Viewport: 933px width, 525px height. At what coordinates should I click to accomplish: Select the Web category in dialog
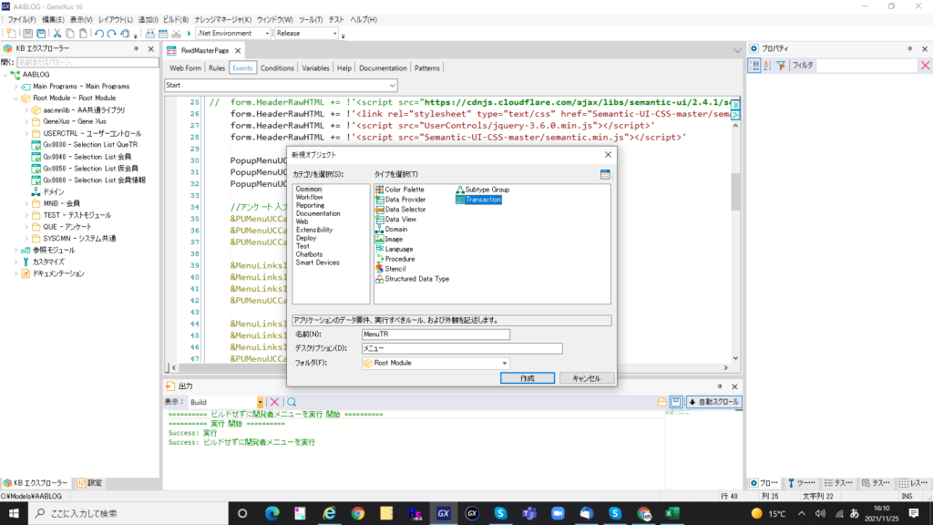[x=302, y=221]
